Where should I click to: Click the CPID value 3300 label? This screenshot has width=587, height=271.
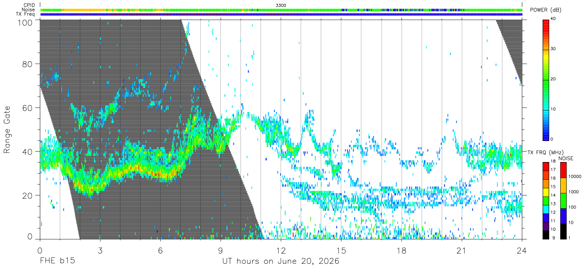(x=281, y=5)
